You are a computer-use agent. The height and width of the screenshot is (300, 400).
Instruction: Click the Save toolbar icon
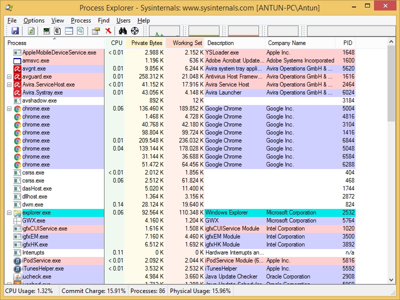pyautogui.click(x=16, y=30)
